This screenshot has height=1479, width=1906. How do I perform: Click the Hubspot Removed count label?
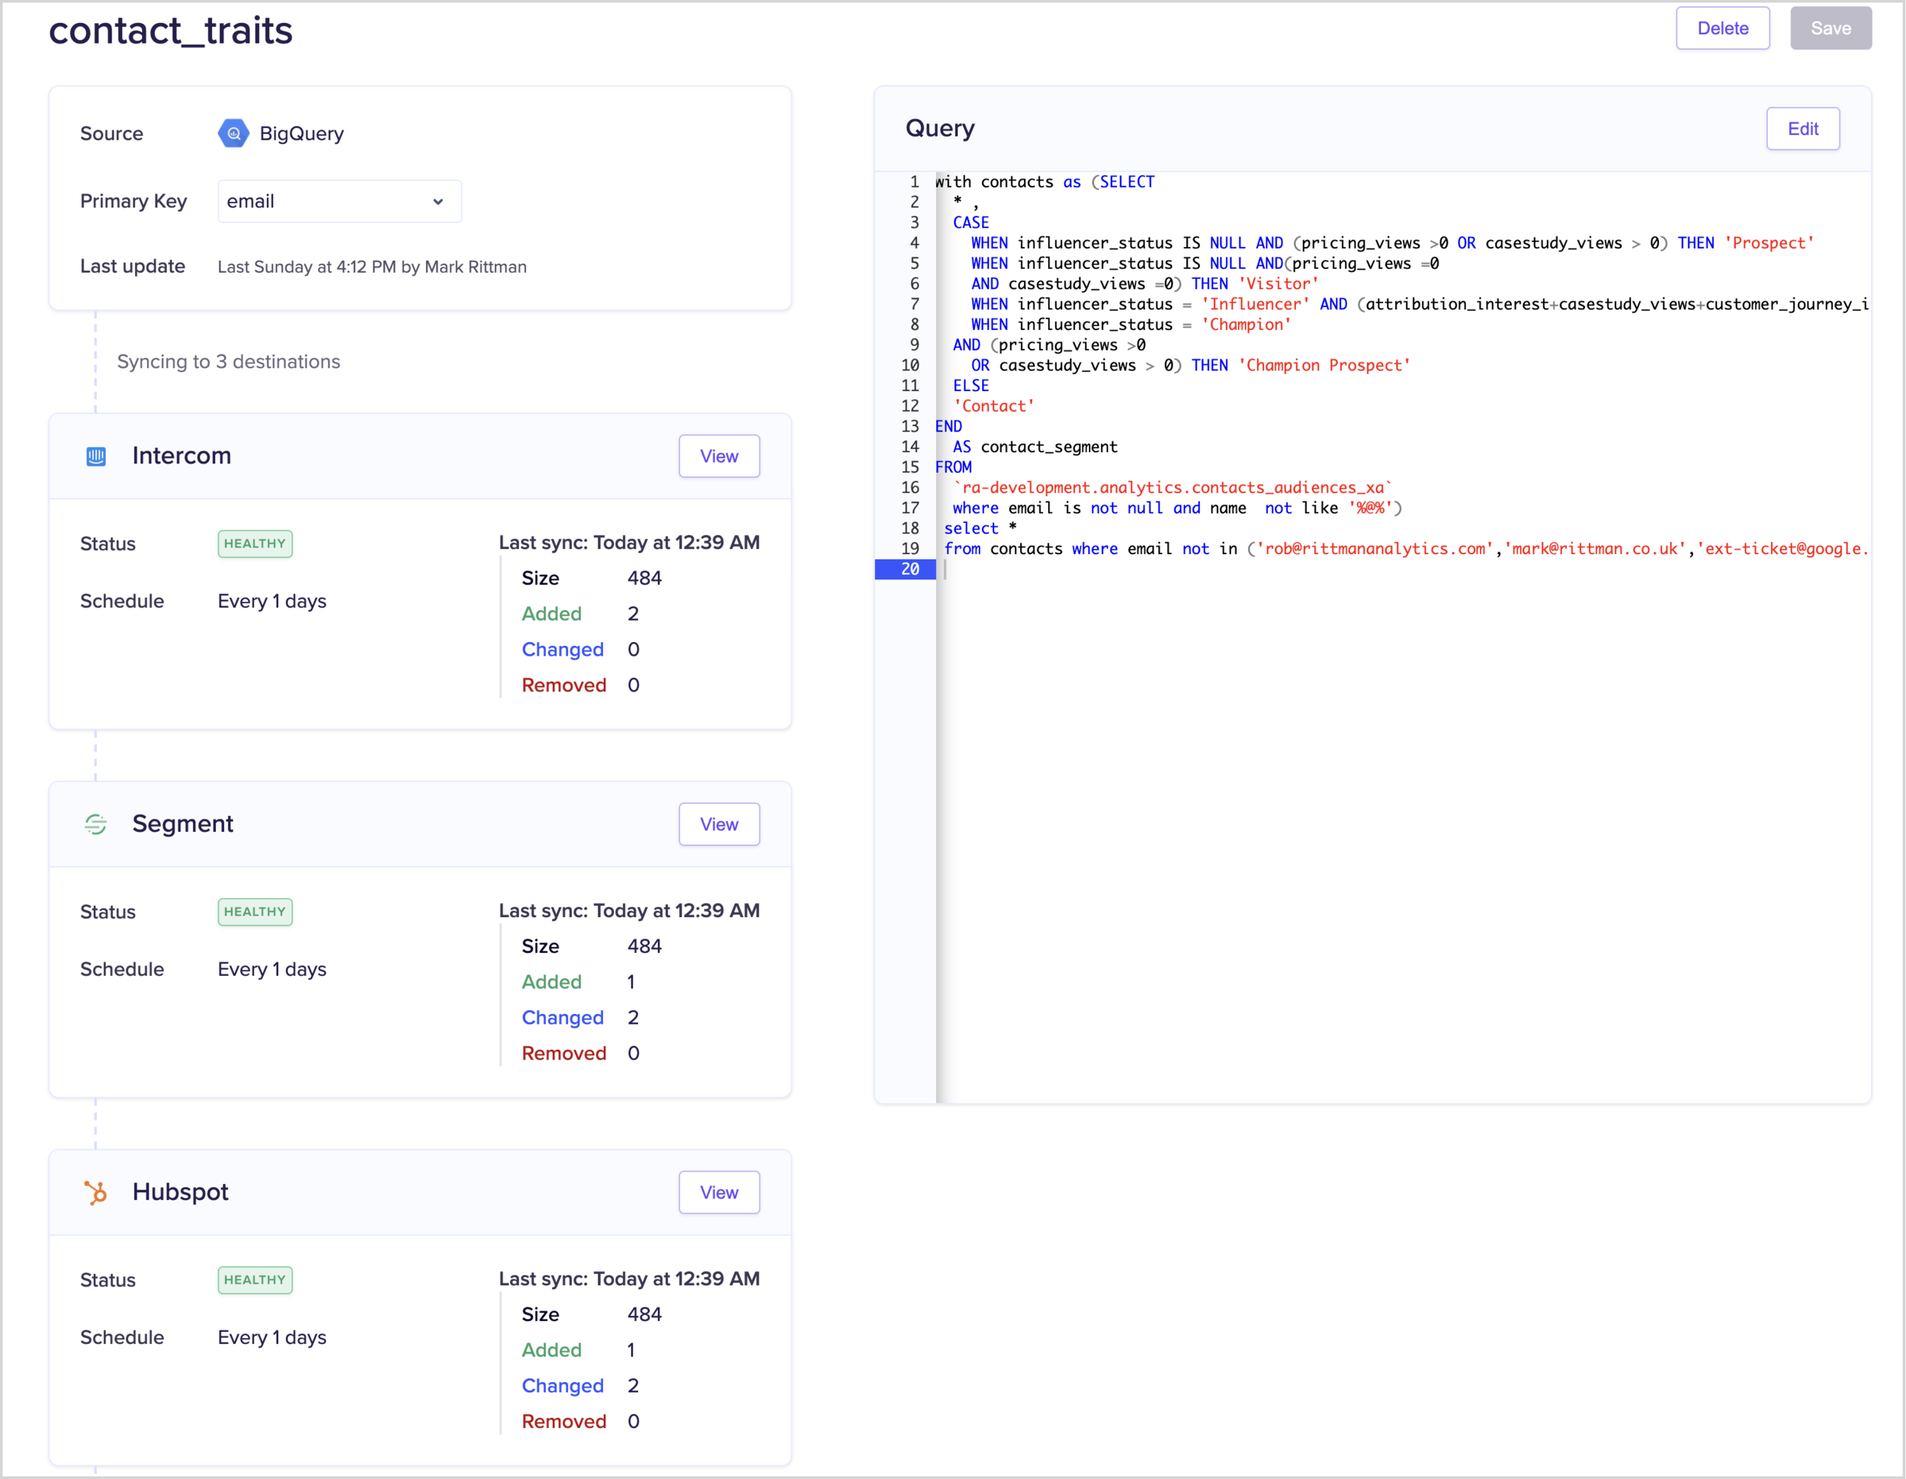[563, 1423]
